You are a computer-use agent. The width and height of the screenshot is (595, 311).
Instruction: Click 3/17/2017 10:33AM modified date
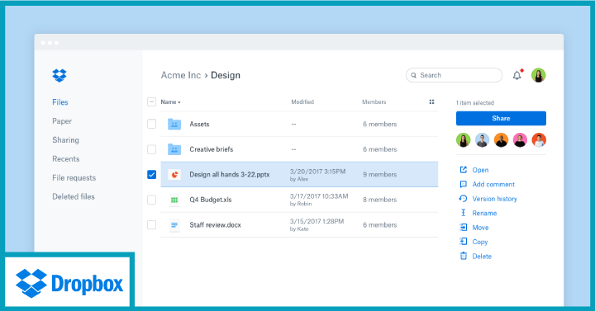click(x=319, y=196)
